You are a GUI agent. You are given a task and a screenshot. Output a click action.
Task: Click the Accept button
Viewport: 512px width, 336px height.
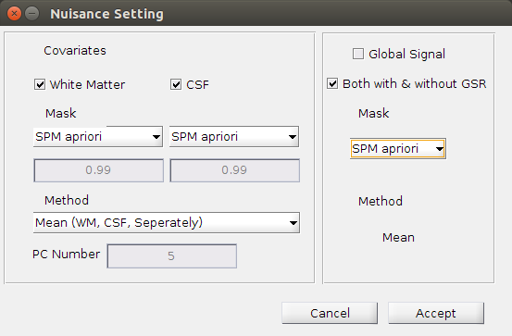point(436,313)
